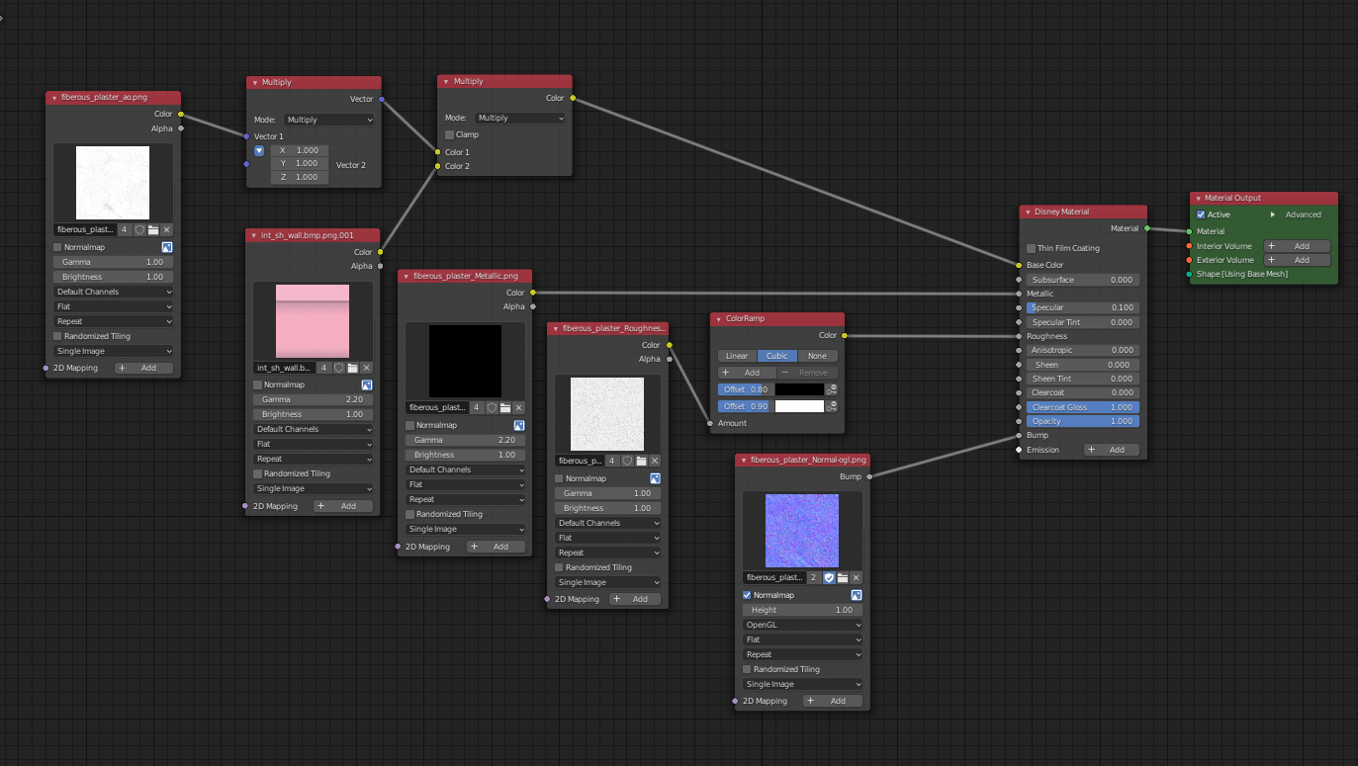This screenshot has width=1358, height=766.
Task: Click the Specular value field in Disney Material
Action: click(x=1080, y=307)
